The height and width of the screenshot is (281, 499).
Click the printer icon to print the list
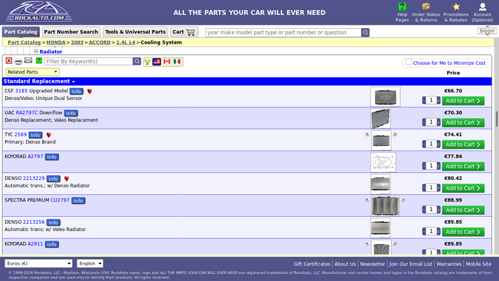tap(19, 61)
